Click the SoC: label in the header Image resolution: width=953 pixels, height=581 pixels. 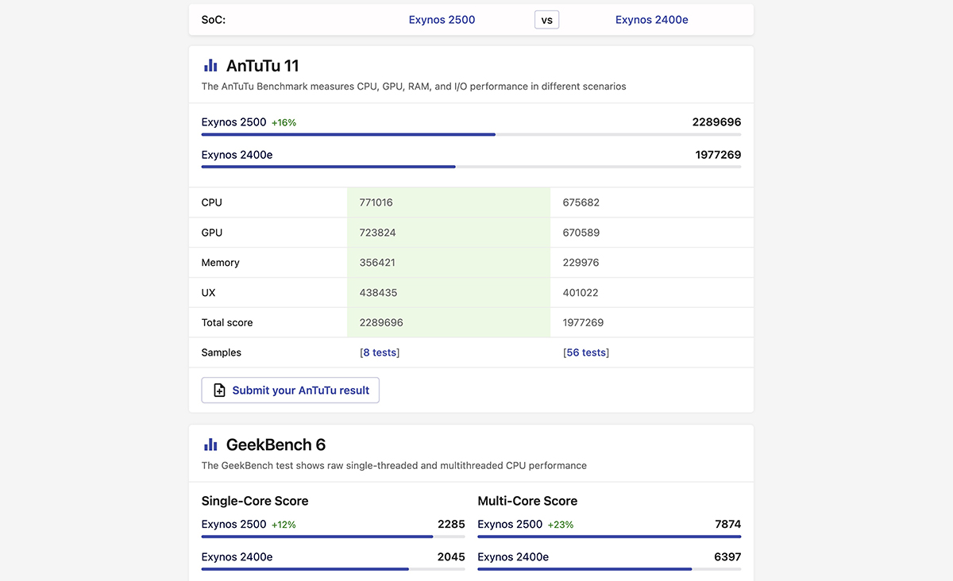tap(214, 20)
